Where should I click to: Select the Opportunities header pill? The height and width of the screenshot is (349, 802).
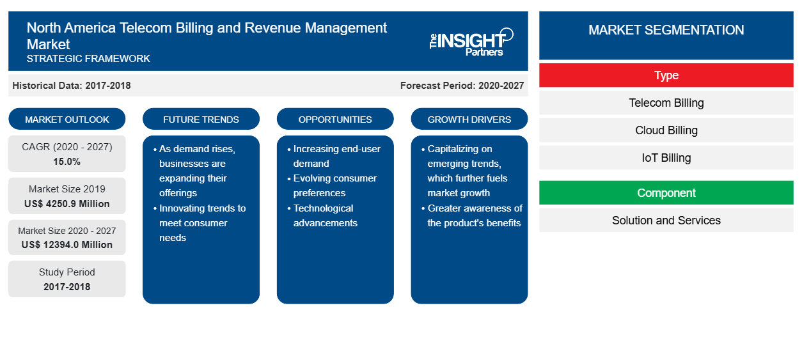pos(335,119)
